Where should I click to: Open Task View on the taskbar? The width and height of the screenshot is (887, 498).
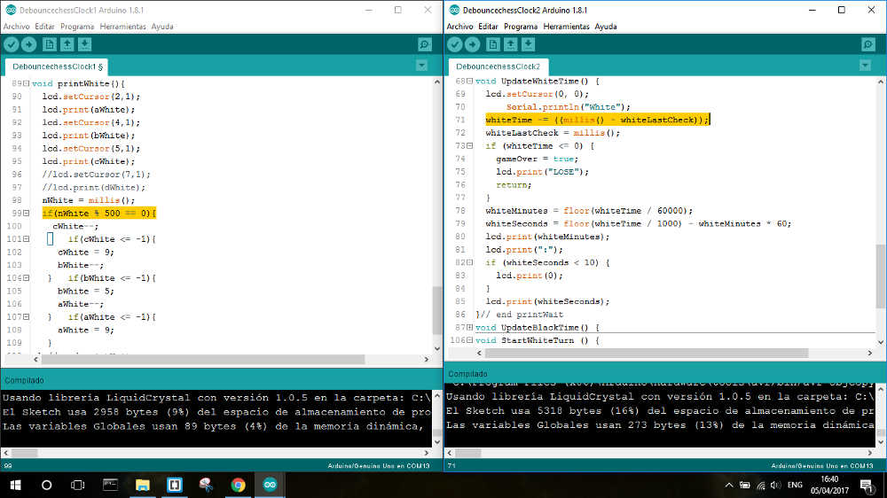(77, 485)
